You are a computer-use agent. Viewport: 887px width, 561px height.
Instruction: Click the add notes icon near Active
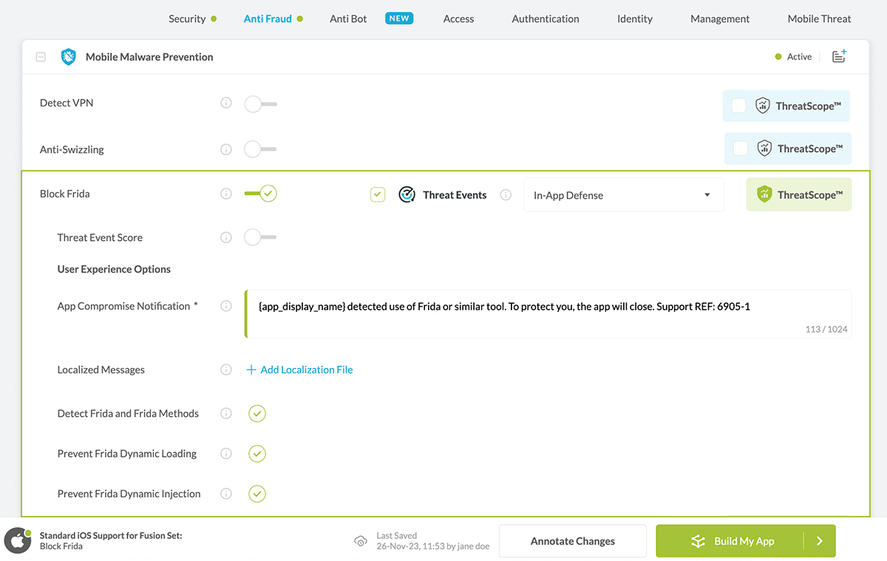(839, 56)
